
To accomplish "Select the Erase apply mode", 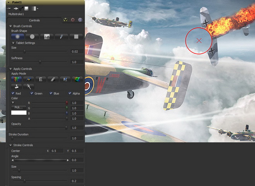I will coord(53,79).
